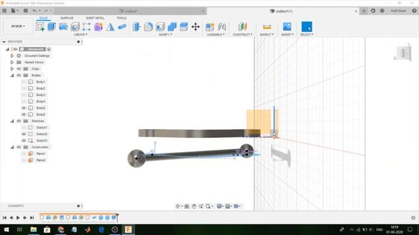Open File Explorer from the taskbar
419x235 pixels.
click(33, 230)
